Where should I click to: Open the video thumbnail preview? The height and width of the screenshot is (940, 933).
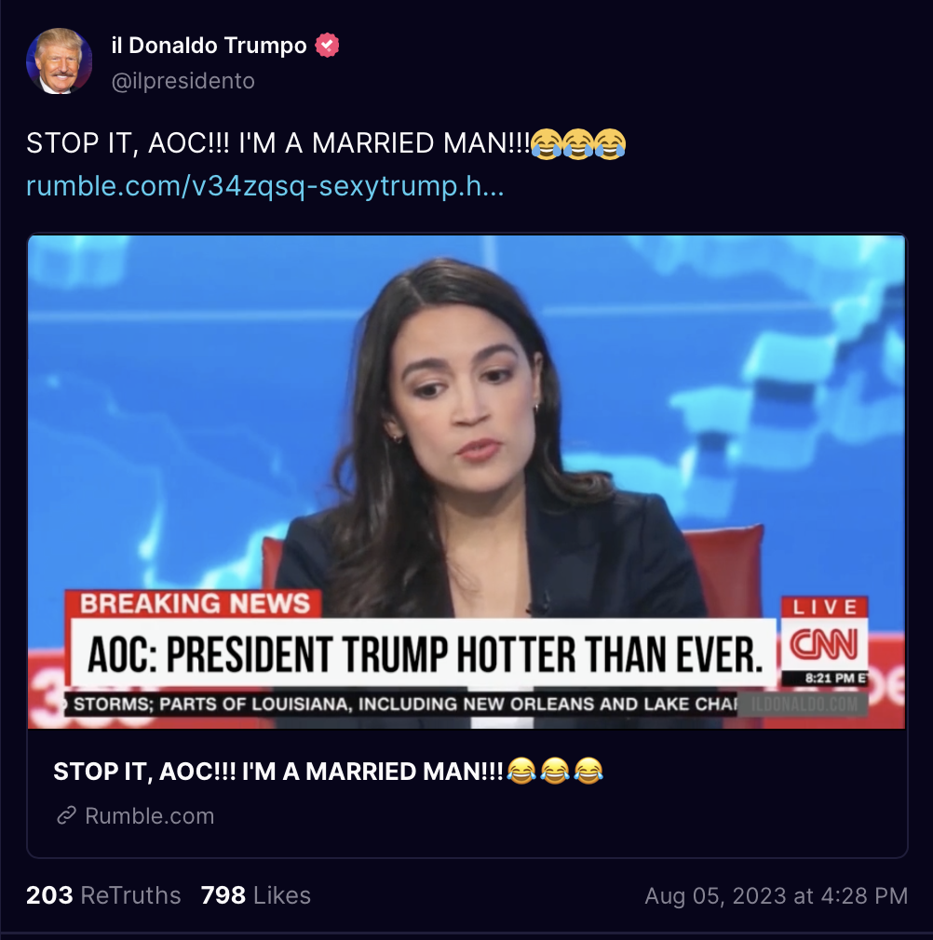pyautogui.click(x=466, y=481)
